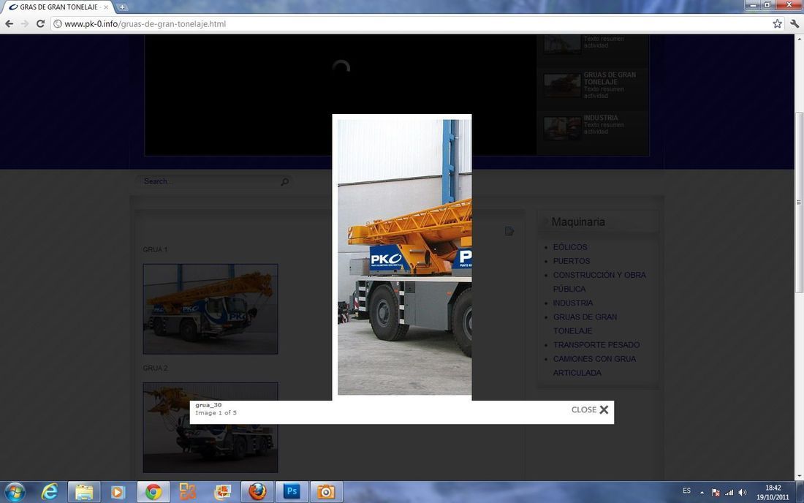Bookmark this page with the star icon
The height and width of the screenshot is (503, 804).
778,24
